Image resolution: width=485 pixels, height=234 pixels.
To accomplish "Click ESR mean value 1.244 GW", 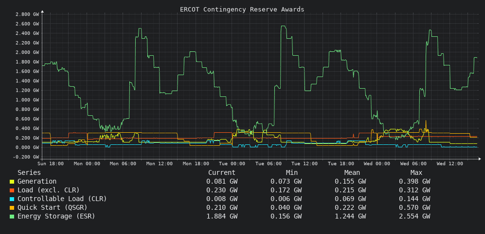I will (350, 216).
